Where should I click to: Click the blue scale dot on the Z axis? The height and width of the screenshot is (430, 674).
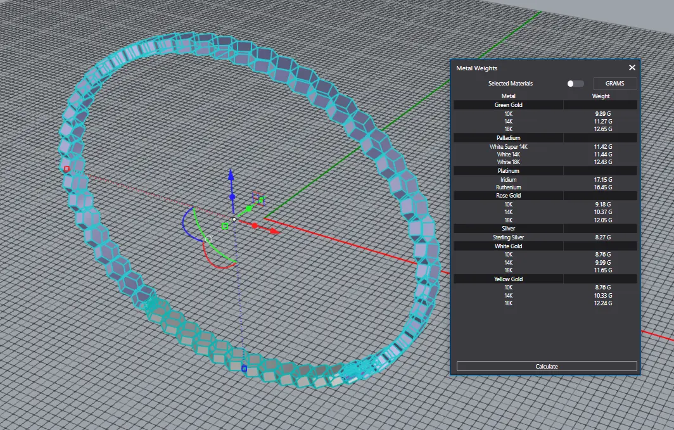232,197
